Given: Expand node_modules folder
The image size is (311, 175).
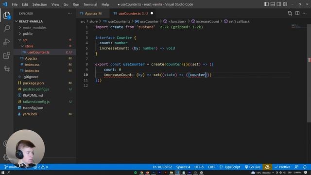Looking at the screenshot, I should (x=45, y=28).
